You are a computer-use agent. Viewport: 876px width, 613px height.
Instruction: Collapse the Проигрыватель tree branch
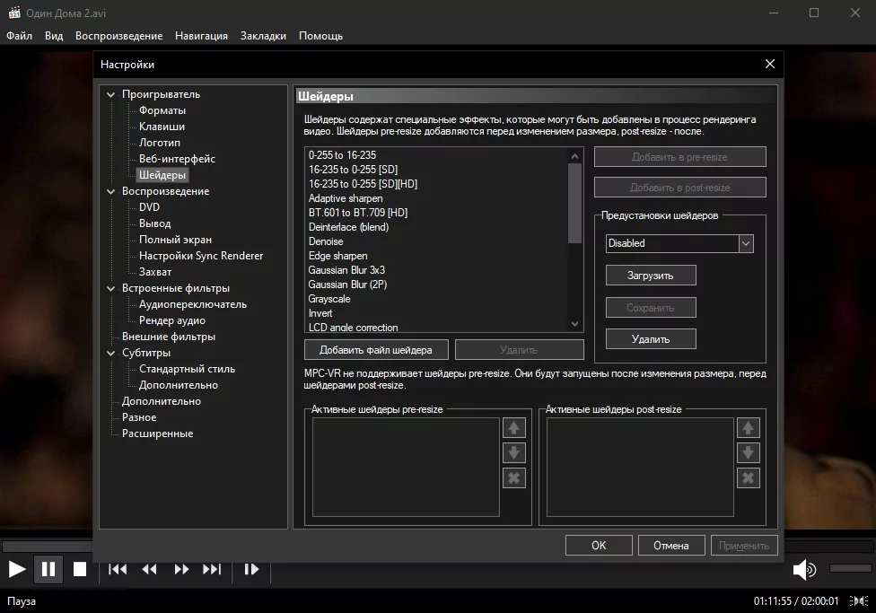110,93
